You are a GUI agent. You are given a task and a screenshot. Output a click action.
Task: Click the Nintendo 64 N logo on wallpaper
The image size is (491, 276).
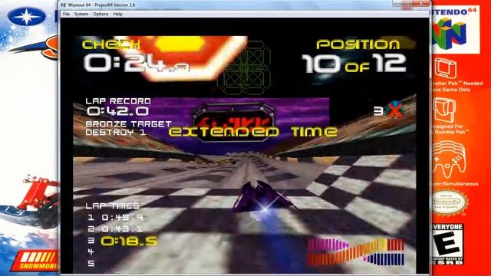tap(450, 33)
